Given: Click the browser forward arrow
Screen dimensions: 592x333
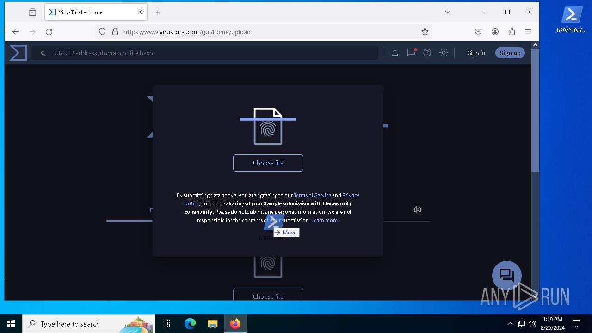Looking at the screenshot, I should tap(32, 31).
